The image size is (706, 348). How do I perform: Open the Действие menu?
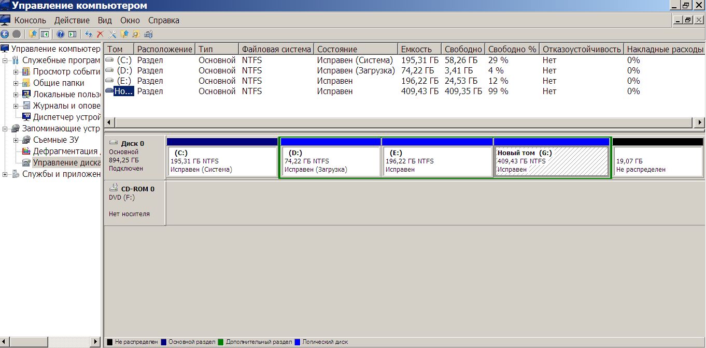[72, 21]
